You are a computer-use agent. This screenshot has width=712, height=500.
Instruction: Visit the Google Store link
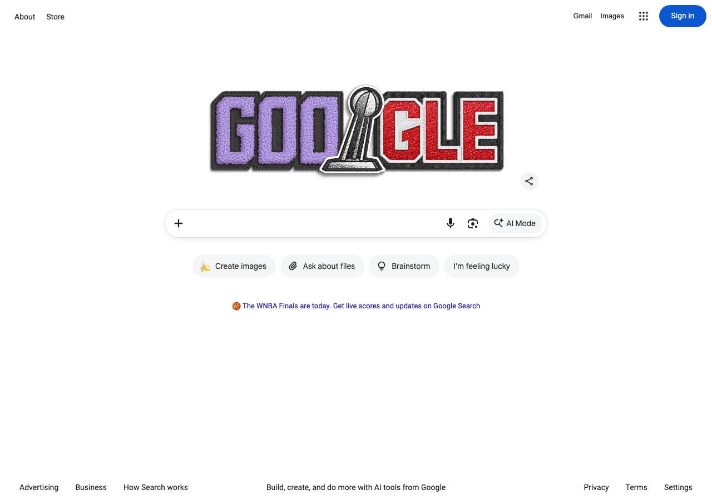(55, 17)
